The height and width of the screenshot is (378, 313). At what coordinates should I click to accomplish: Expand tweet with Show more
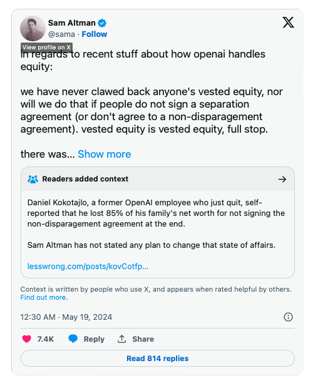[104, 154]
